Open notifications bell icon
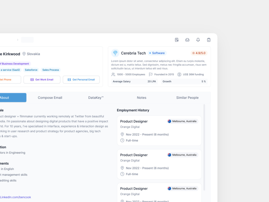269x202 pixels. 198,40
